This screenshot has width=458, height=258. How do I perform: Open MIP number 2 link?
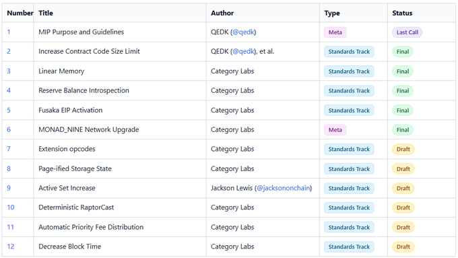coord(9,51)
